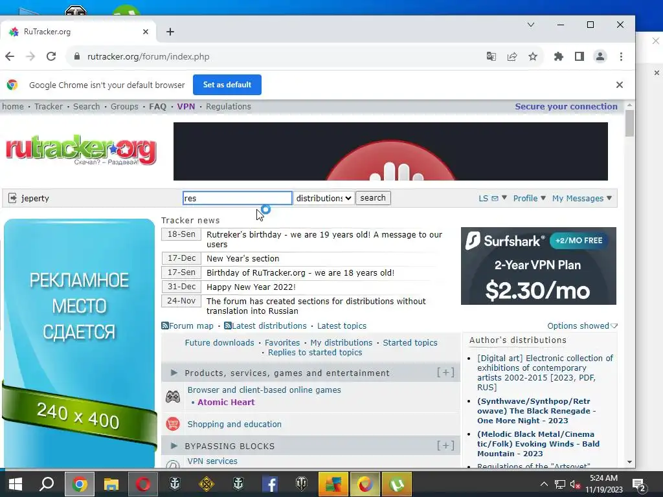The height and width of the screenshot is (497, 663).
Task: Open FAQ in the top navigation
Action: pyautogui.click(x=157, y=107)
